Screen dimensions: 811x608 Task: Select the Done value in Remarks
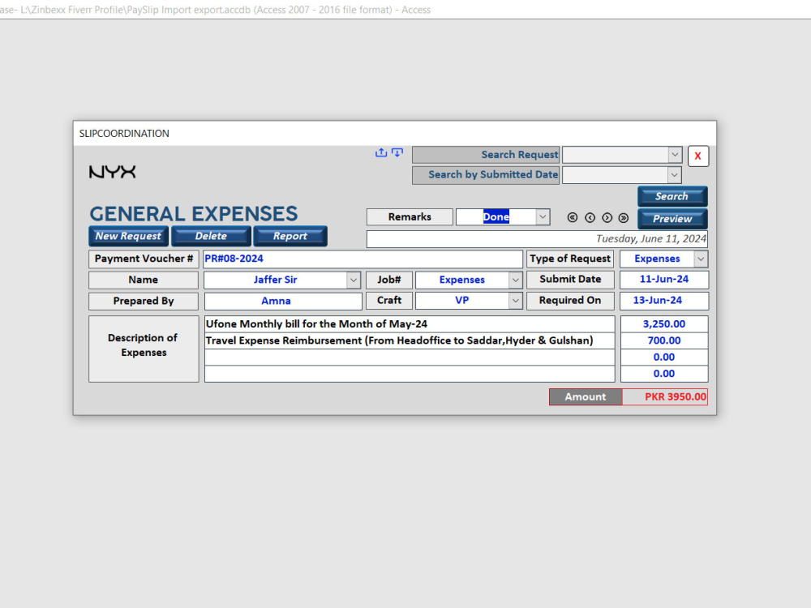[496, 216]
